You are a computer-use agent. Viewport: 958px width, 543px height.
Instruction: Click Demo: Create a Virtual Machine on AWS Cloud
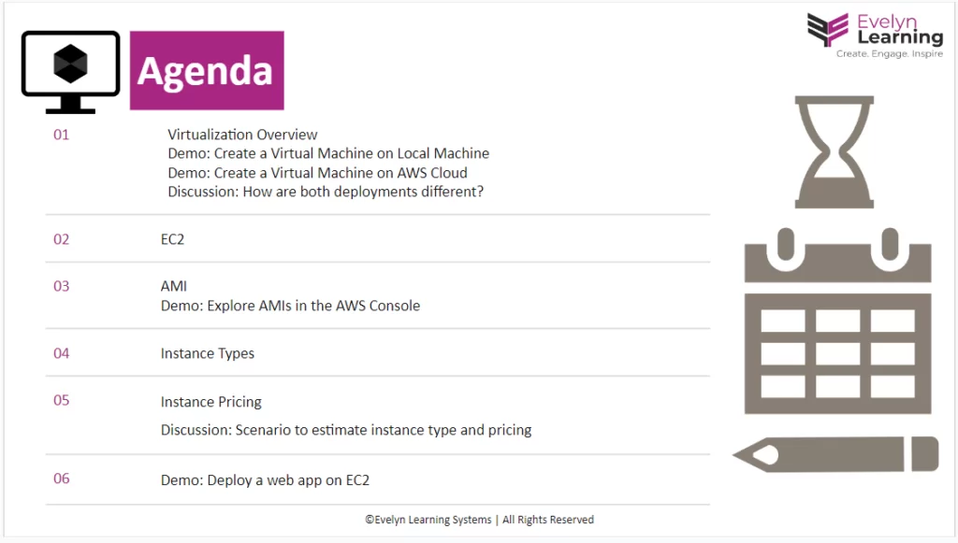pyautogui.click(x=317, y=173)
